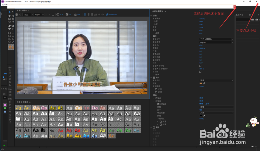Open the 字体系列 dropdown showing 方正大黑简体

216,39
